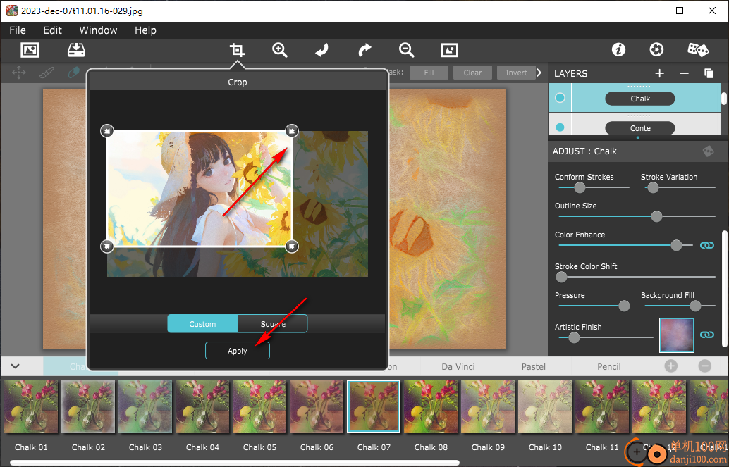Viewport: 729px width, 467px height.
Task: Click the mask Fill button
Action: coord(429,73)
